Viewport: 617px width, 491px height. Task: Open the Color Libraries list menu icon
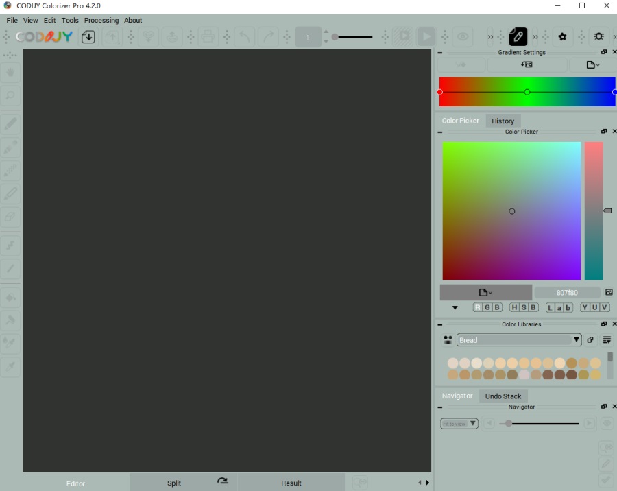[x=607, y=340]
